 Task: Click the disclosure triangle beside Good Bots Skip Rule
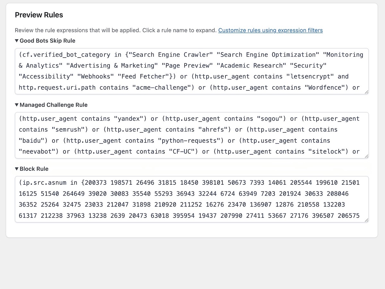click(16, 40)
